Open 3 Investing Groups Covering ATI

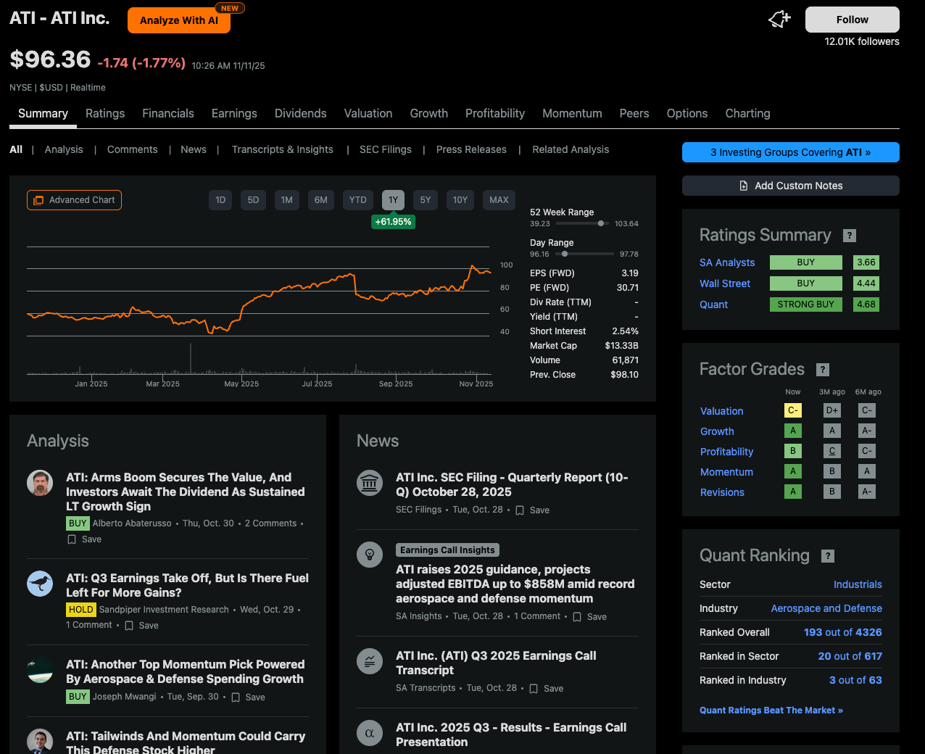[791, 152]
